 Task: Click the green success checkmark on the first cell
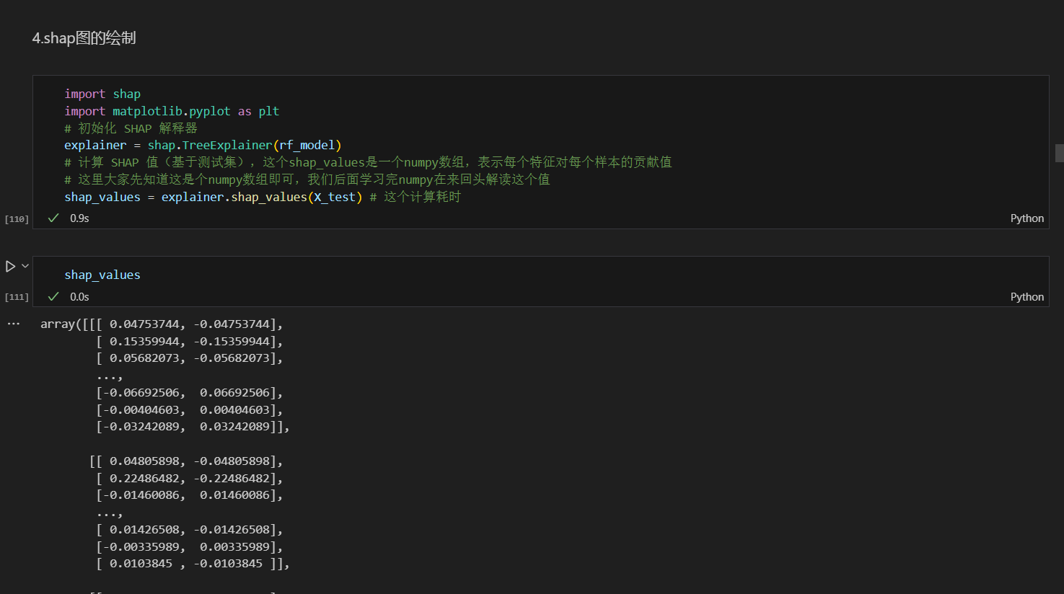[x=53, y=217]
